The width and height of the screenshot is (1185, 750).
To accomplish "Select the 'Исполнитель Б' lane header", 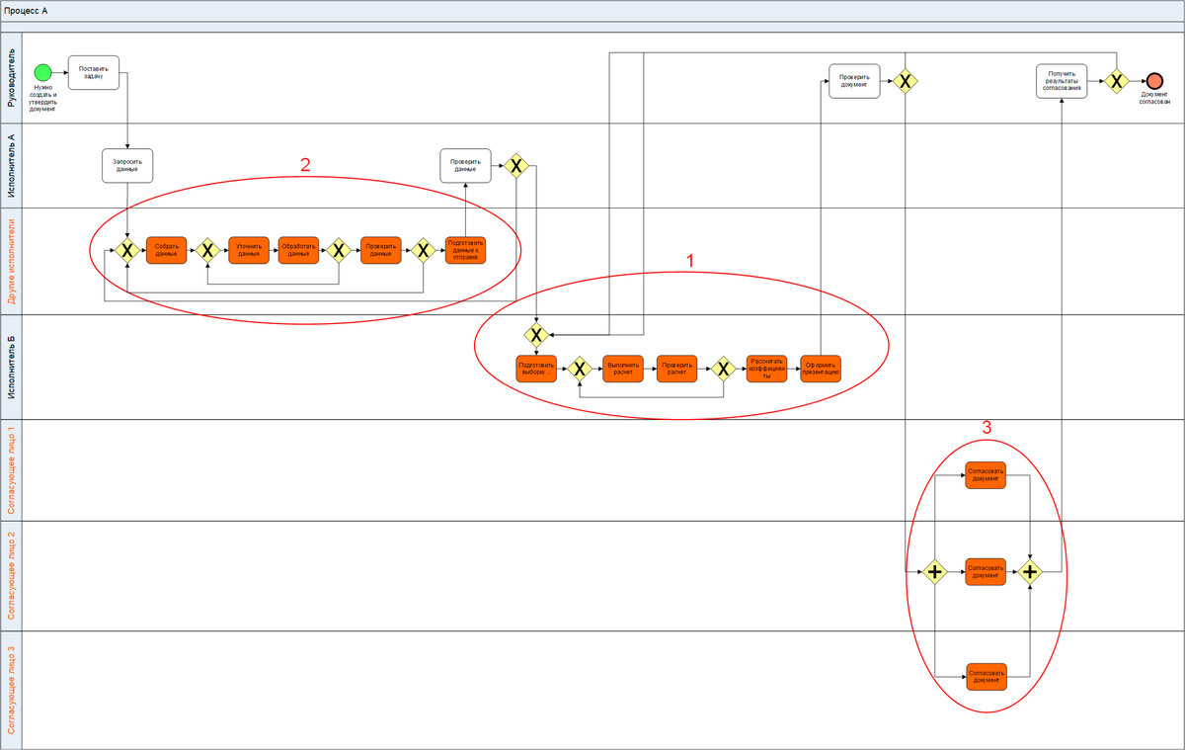I will tap(12, 367).
